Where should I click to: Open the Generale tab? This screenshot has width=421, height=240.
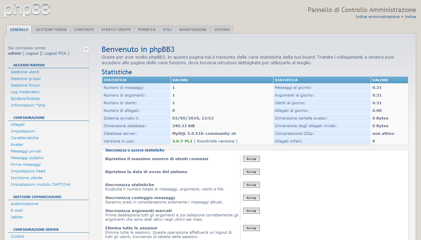pyautogui.click(x=19, y=30)
